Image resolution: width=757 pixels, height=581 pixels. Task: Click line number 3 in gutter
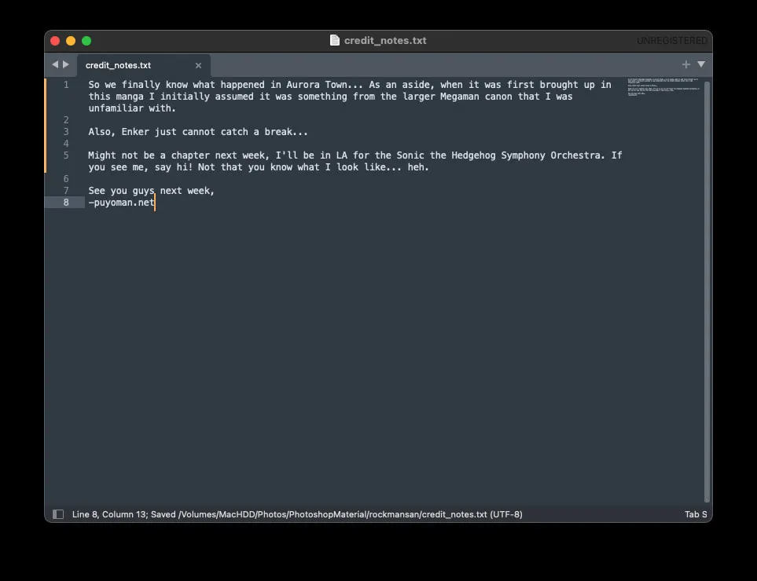pos(66,132)
